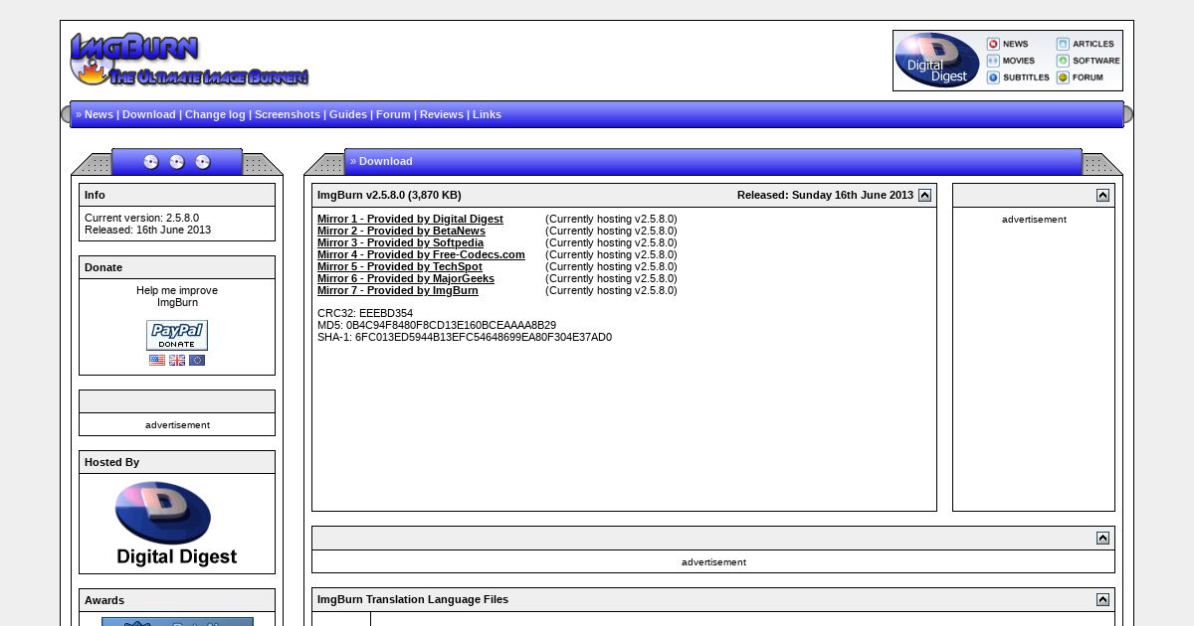Collapse the ImgBurn Translation Language Files section

click(x=1102, y=599)
